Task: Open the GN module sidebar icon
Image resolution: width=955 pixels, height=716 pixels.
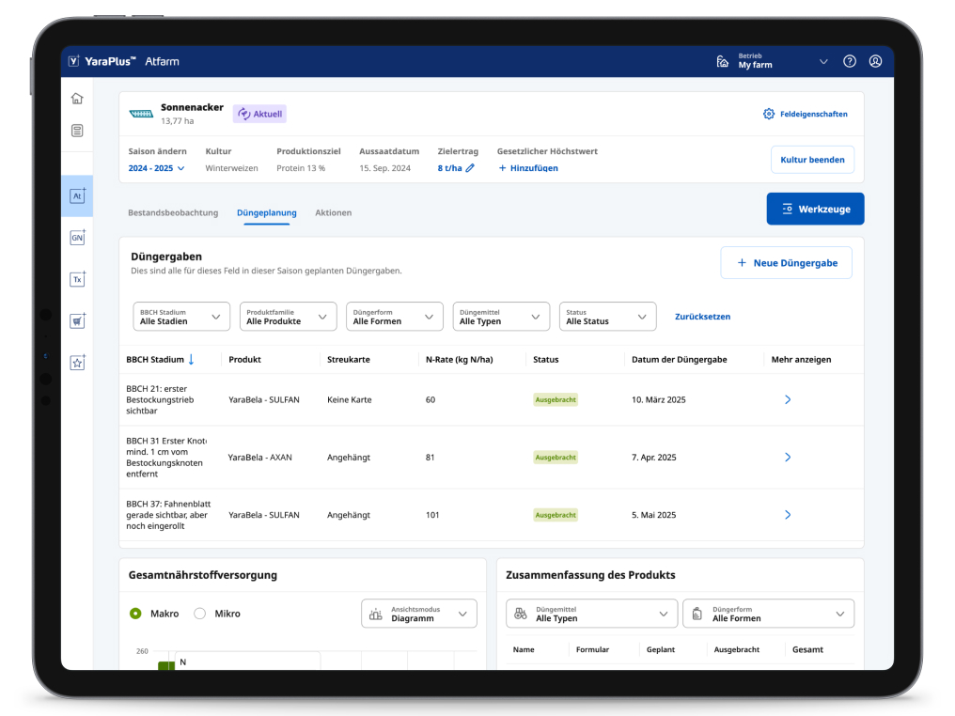Action: (x=77, y=238)
